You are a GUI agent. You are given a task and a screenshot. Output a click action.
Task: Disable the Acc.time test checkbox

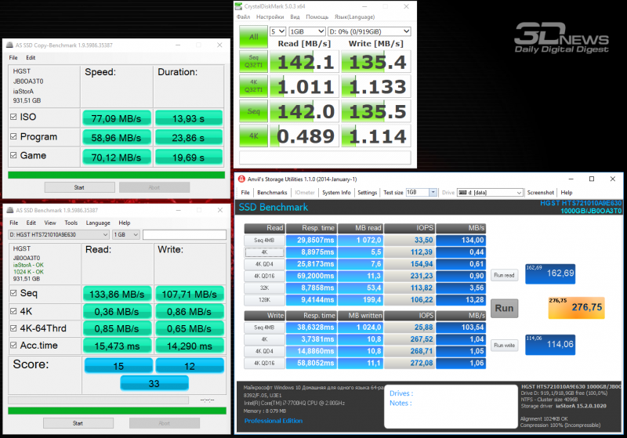[13, 345]
